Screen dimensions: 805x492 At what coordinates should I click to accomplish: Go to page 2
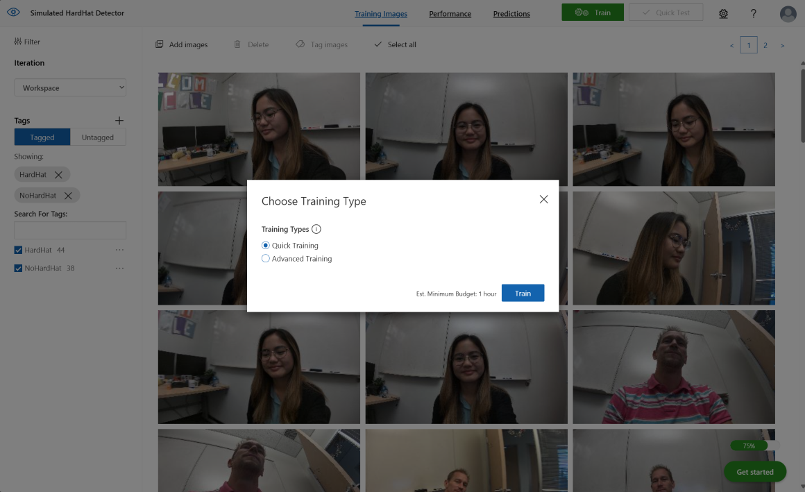765,45
